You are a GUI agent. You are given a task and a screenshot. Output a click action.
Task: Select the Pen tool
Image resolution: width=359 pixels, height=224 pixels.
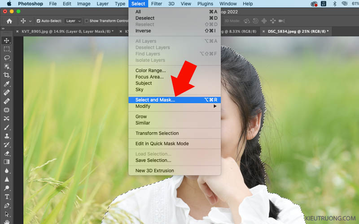(7, 206)
